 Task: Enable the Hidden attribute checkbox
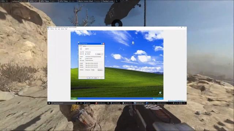pyautogui.click(x=91, y=70)
